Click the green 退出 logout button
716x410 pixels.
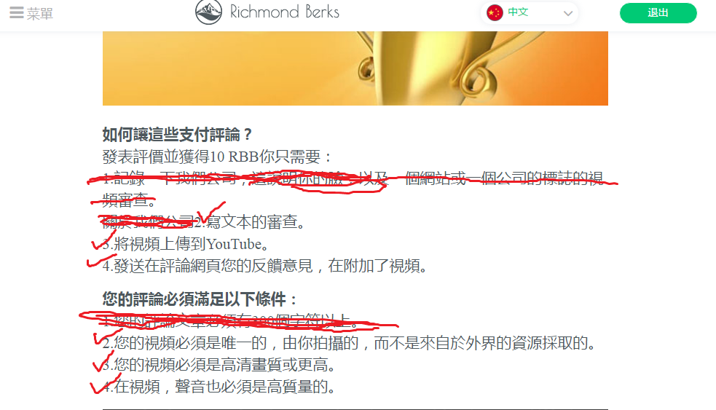click(x=658, y=13)
